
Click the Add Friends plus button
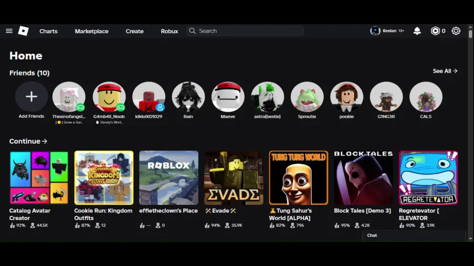pyautogui.click(x=32, y=97)
